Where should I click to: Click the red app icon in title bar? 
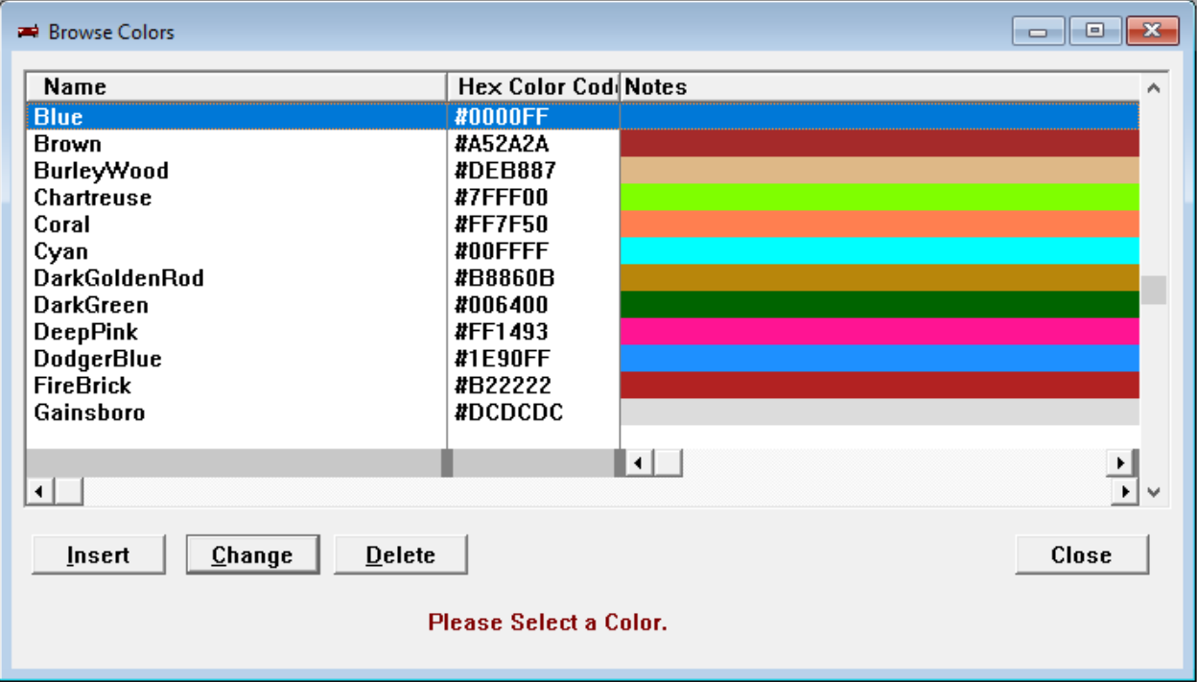[x=28, y=32]
